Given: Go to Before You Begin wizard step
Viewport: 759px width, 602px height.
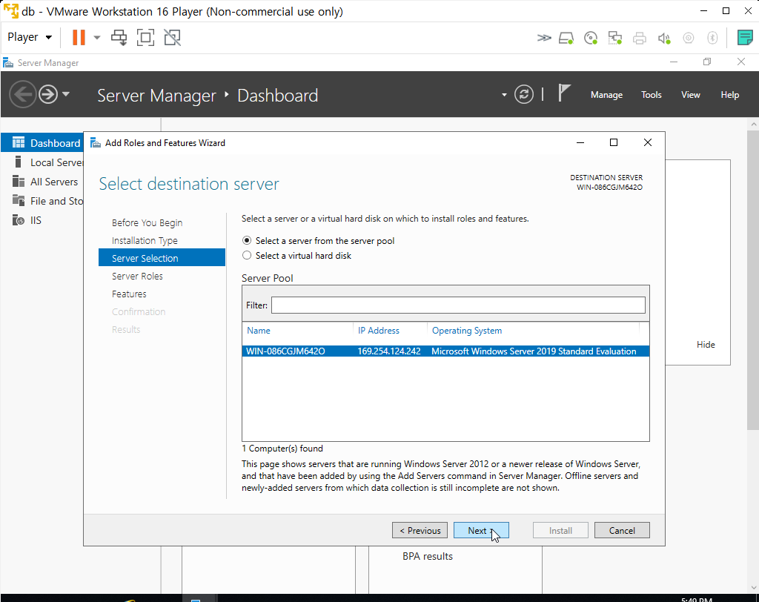Looking at the screenshot, I should click(x=148, y=222).
